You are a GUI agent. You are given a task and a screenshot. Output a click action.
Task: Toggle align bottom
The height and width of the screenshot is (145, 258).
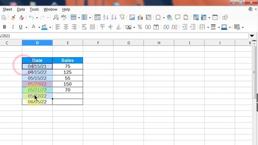coord(119,27)
